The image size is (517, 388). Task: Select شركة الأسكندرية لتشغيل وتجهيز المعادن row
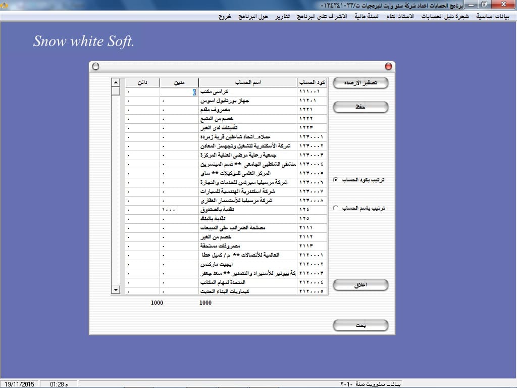227,146
